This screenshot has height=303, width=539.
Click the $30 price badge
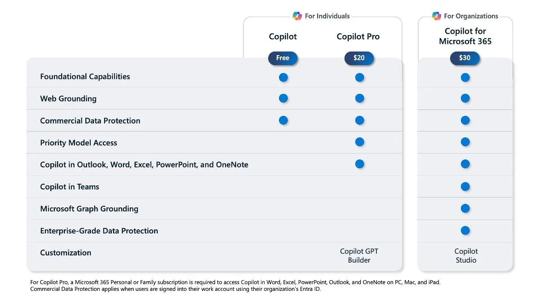(x=465, y=58)
